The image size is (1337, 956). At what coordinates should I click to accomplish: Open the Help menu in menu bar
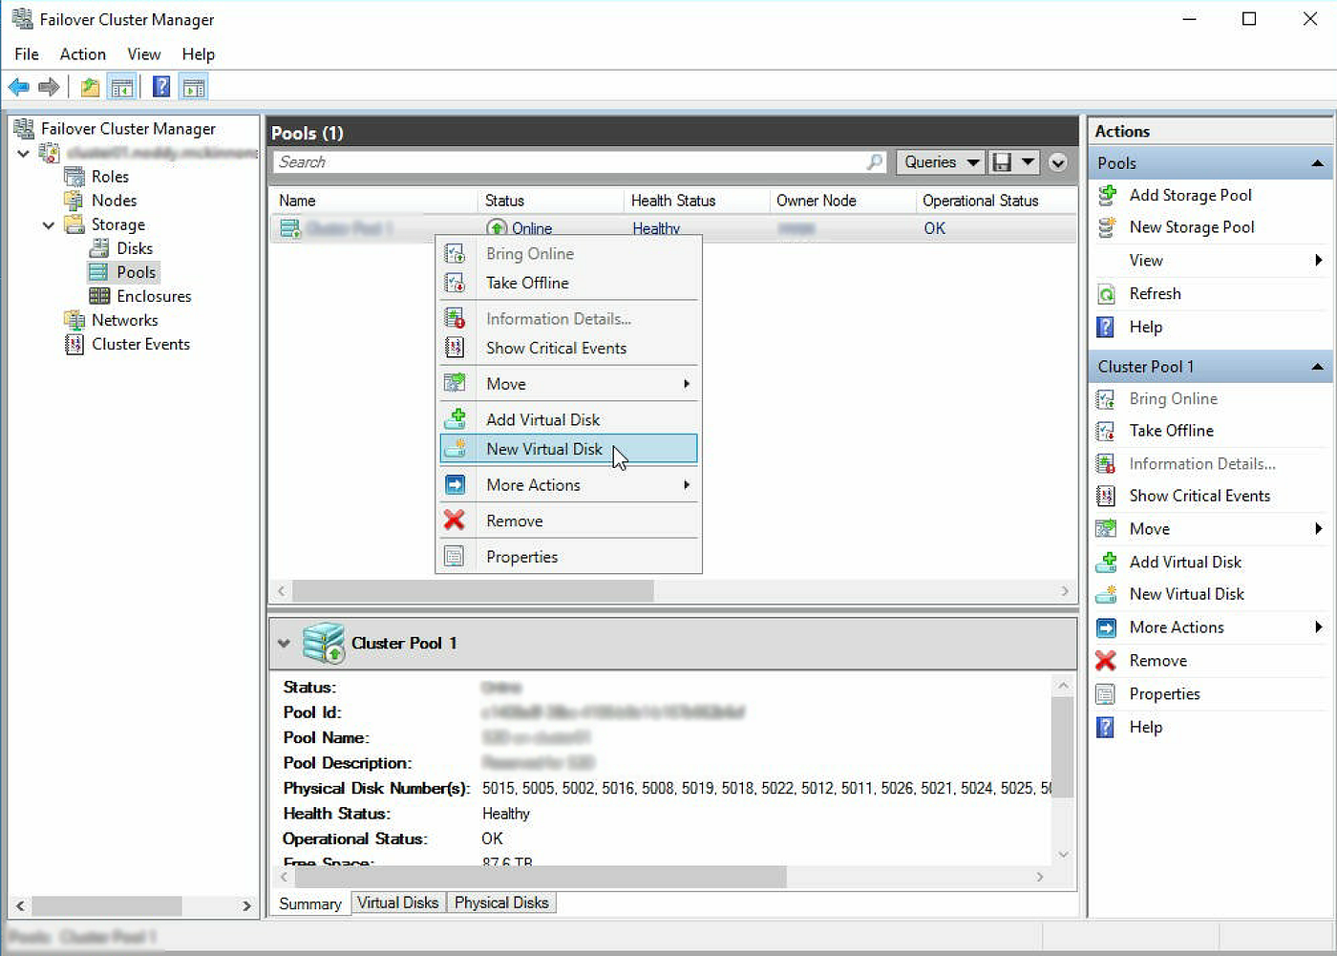point(199,54)
